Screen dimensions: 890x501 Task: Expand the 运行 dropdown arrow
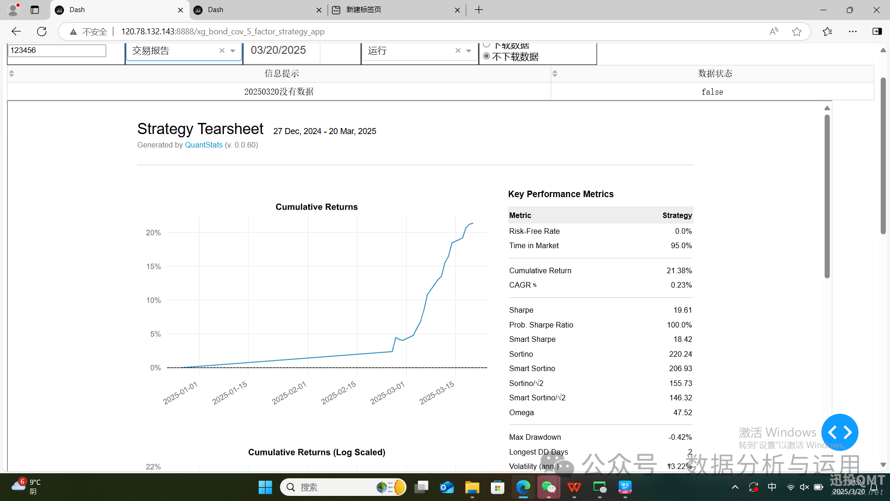(x=469, y=51)
